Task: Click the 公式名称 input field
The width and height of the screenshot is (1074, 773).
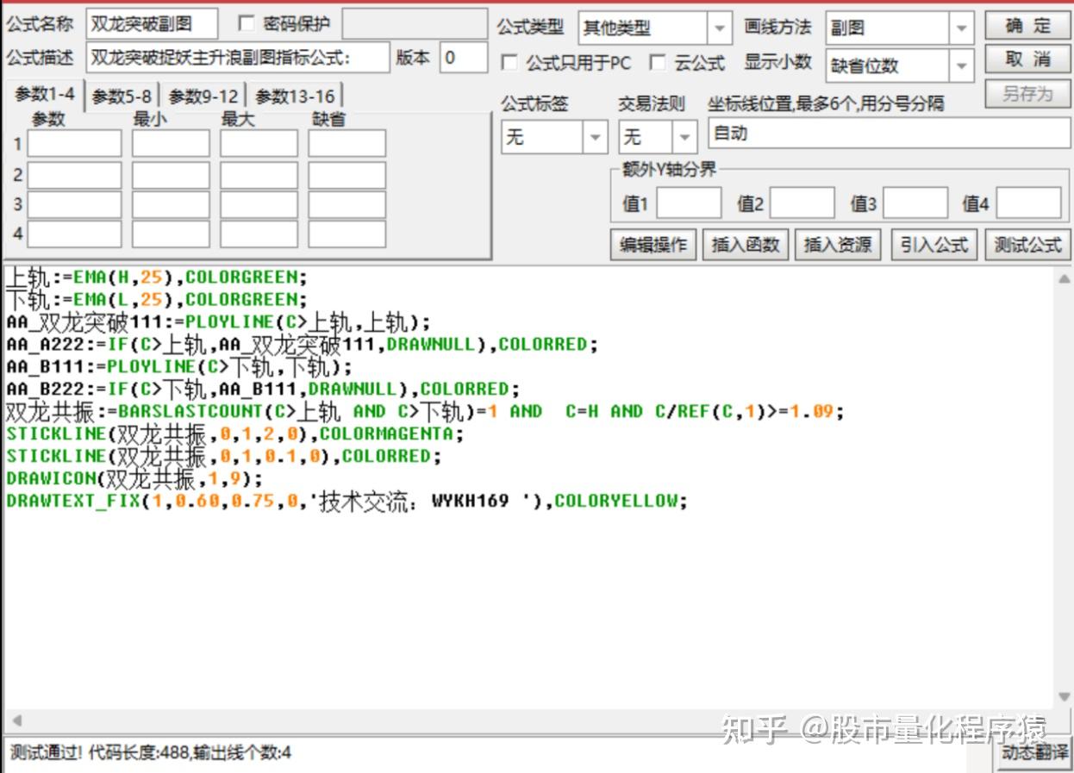Action: (x=152, y=24)
